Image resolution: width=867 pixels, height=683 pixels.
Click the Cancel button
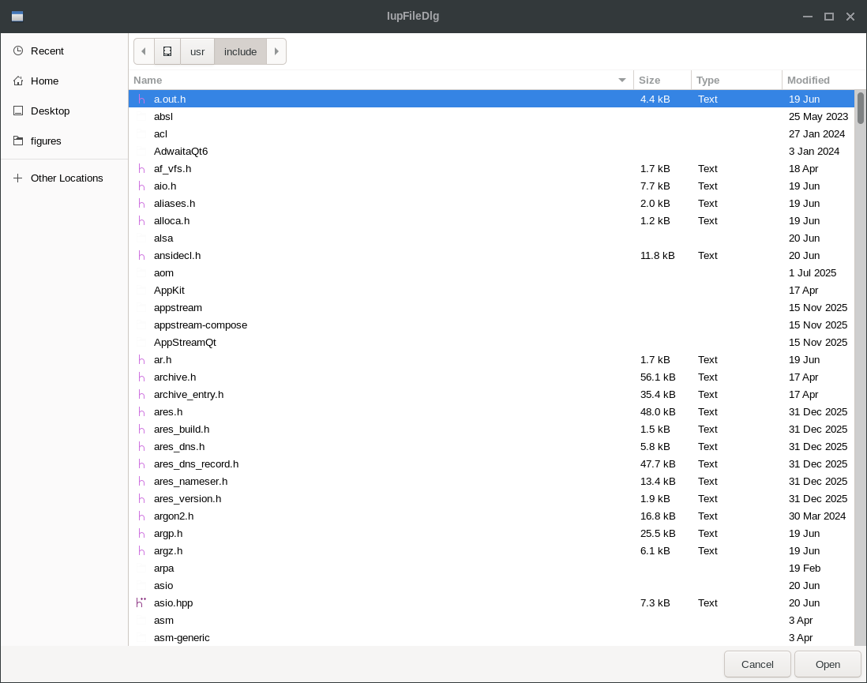click(757, 664)
